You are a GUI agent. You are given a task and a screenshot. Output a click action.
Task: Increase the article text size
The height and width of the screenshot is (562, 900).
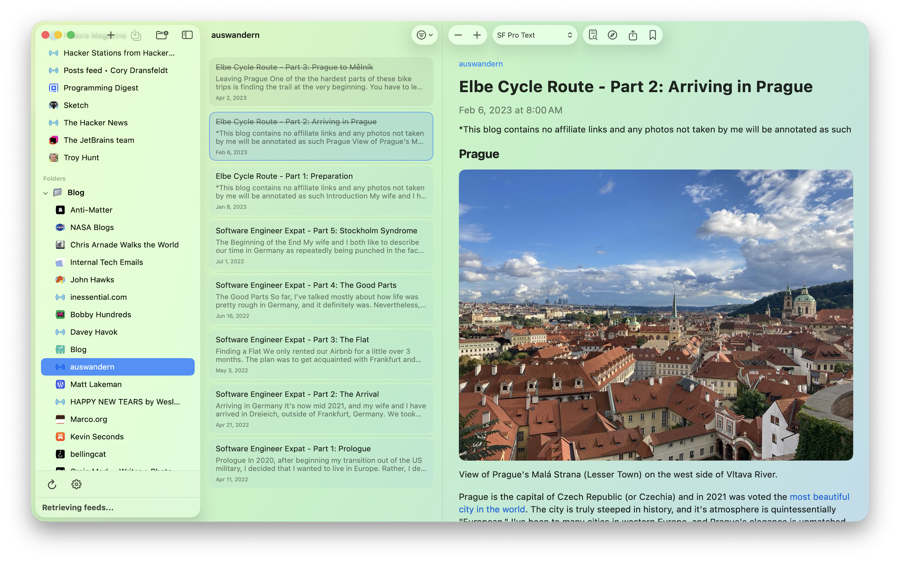coord(477,35)
